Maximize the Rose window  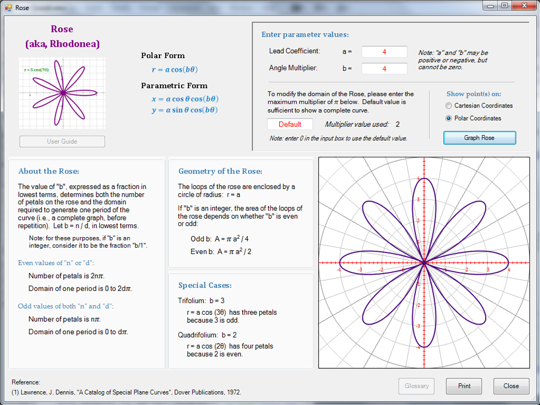click(505, 6)
